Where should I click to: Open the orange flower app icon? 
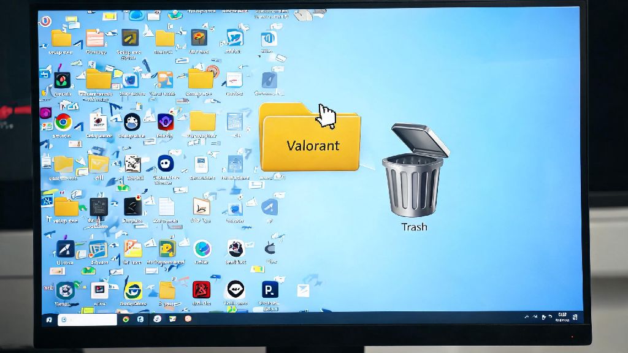(199, 38)
